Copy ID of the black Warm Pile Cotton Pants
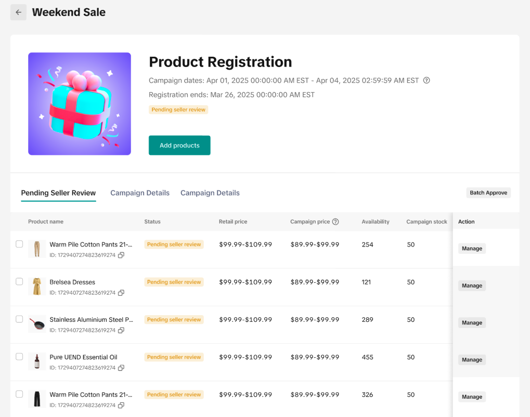 [121, 405]
